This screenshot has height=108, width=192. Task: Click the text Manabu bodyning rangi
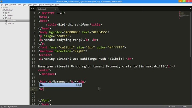tap(63, 40)
